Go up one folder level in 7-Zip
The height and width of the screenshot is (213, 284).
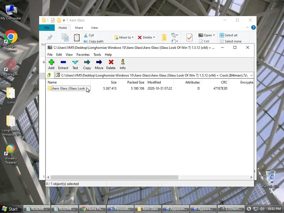pos(49,75)
